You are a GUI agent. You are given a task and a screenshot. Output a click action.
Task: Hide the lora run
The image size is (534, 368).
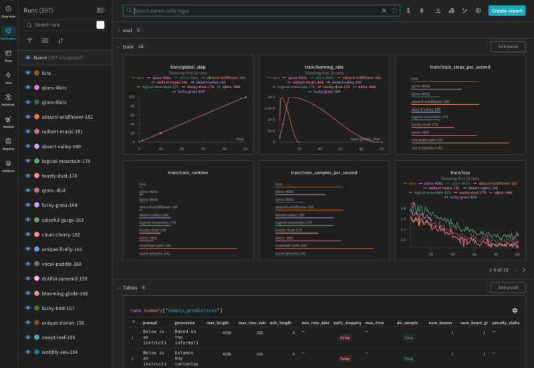28,73
